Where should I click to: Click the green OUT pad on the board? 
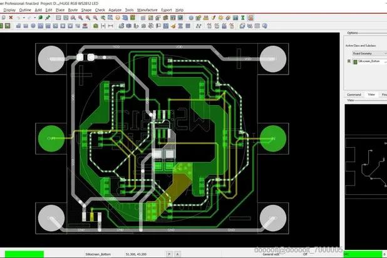51,138
